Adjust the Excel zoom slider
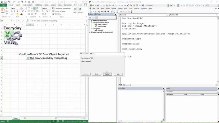Viewport: 219px width, 123px height. point(73,121)
